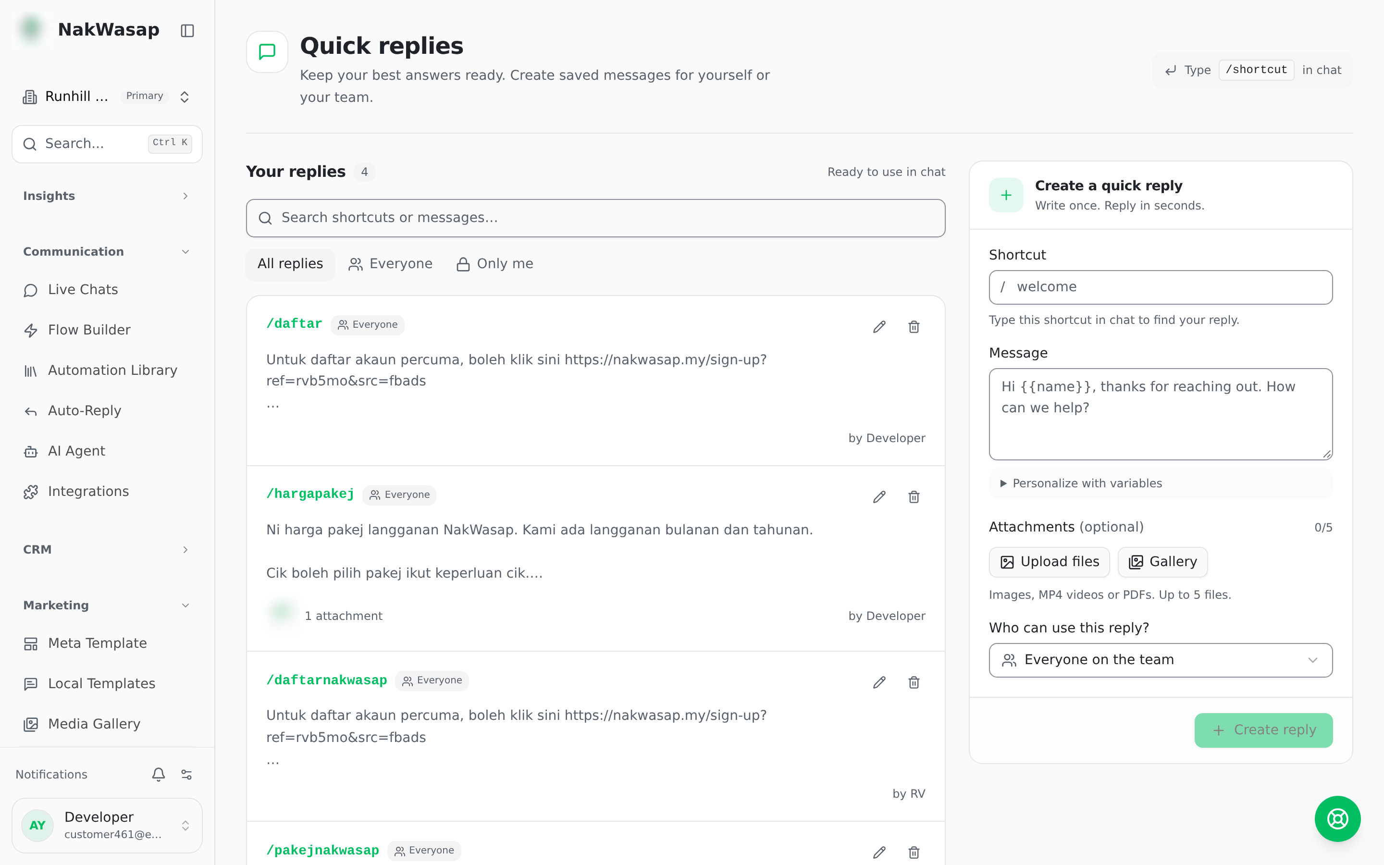
Task: Expand Personalize with variables
Action: point(1161,483)
